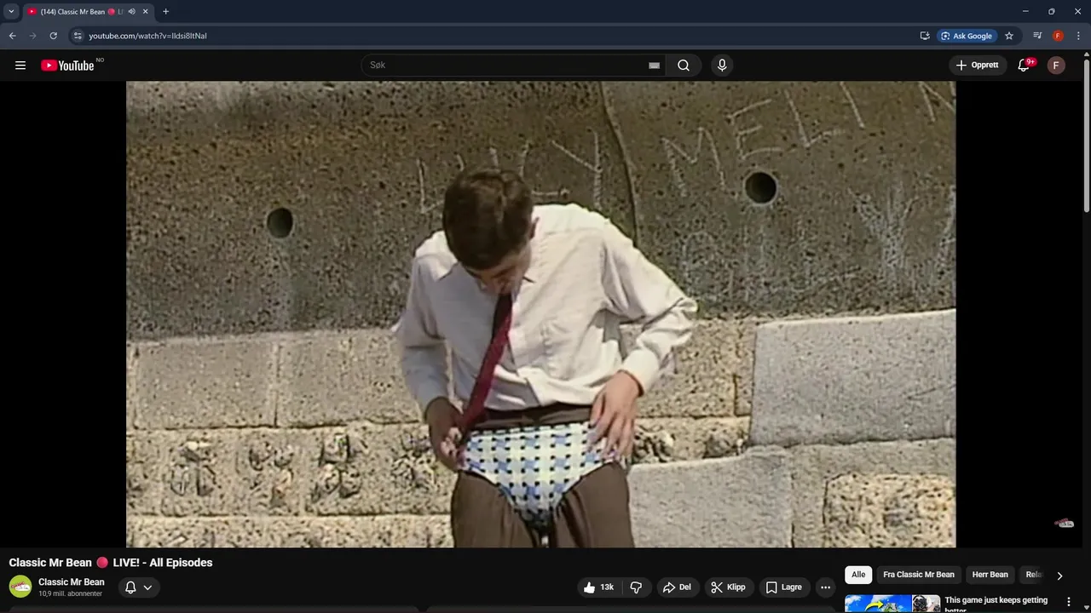Open install/cast icon left of Ask Google
The image size is (1091, 613).
pyautogui.click(x=925, y=36)
